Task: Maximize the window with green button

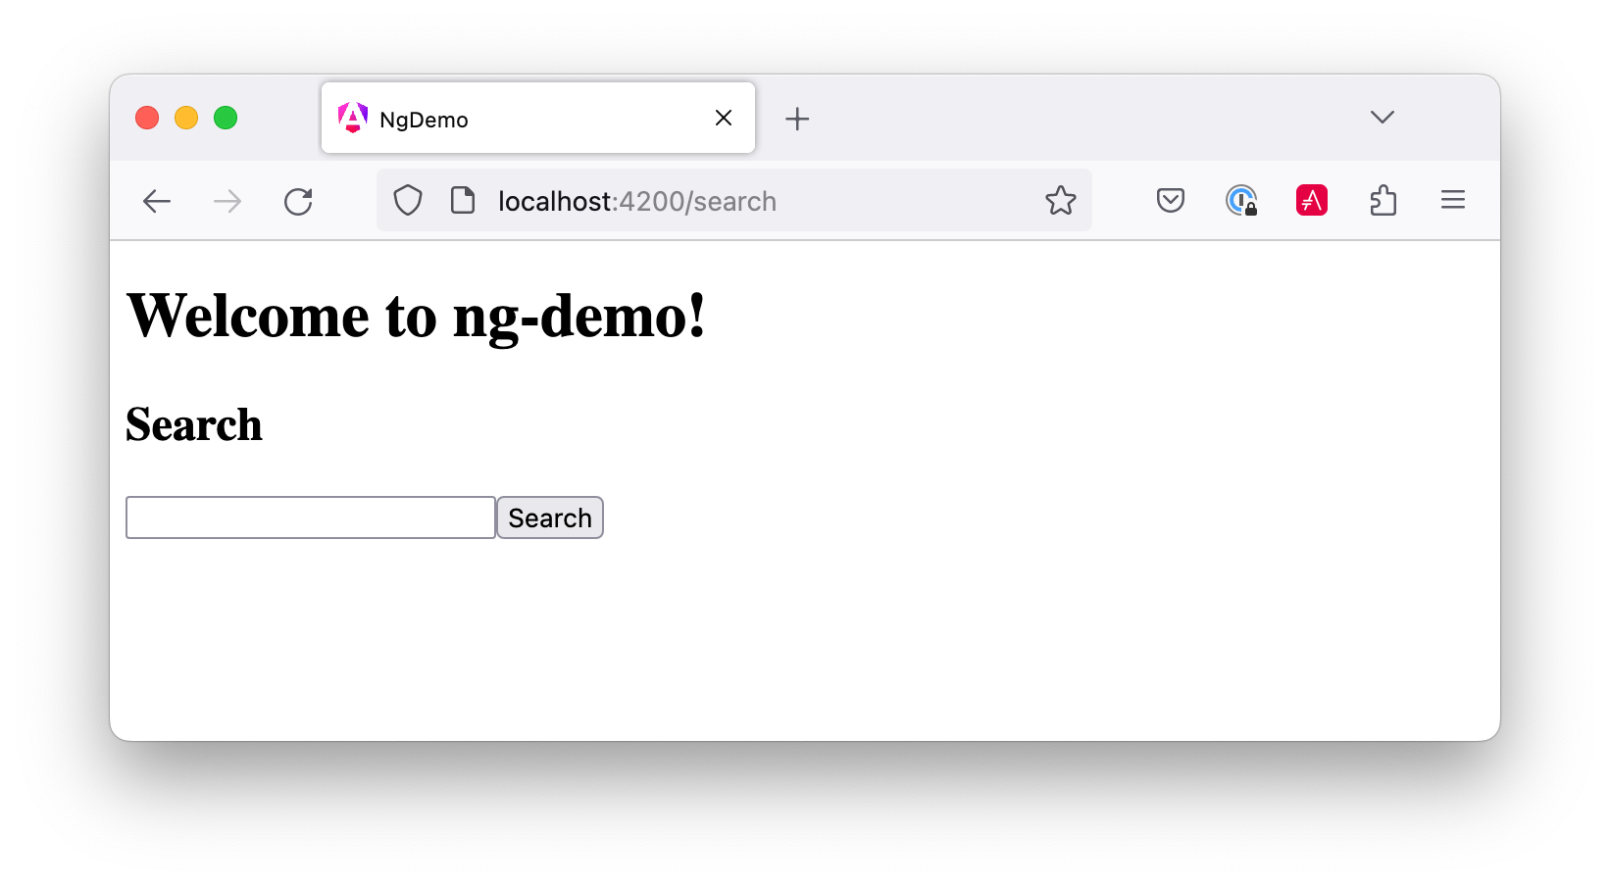Action: [226, 118]
